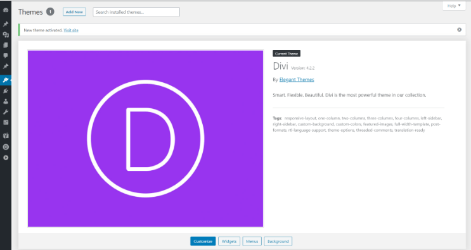Click the Version: 4.2.2 text

coord(303,68)
